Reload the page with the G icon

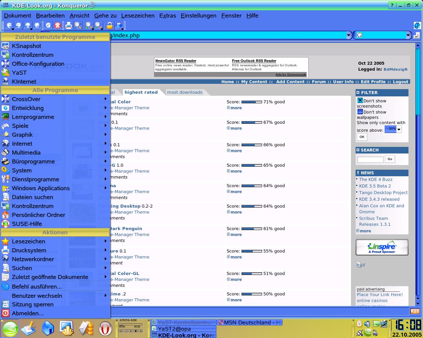coord(48,25)
